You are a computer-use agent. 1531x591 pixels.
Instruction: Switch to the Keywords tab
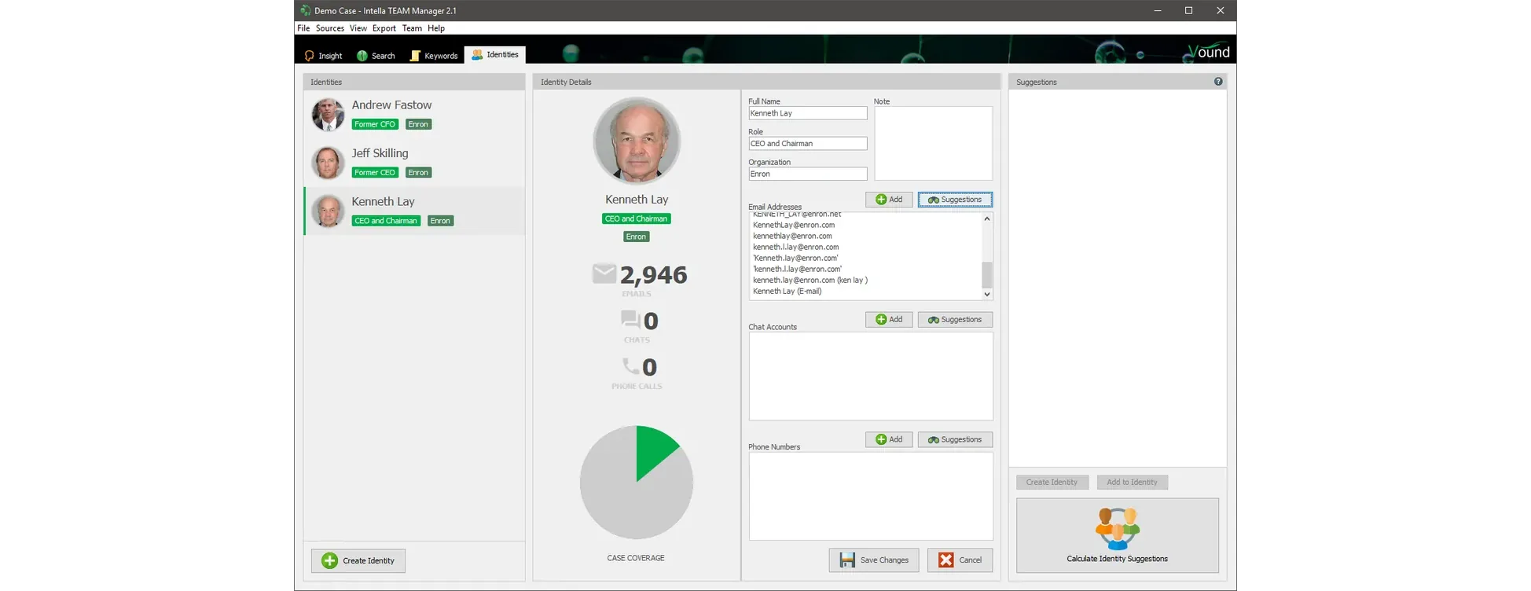click(434, 56)
